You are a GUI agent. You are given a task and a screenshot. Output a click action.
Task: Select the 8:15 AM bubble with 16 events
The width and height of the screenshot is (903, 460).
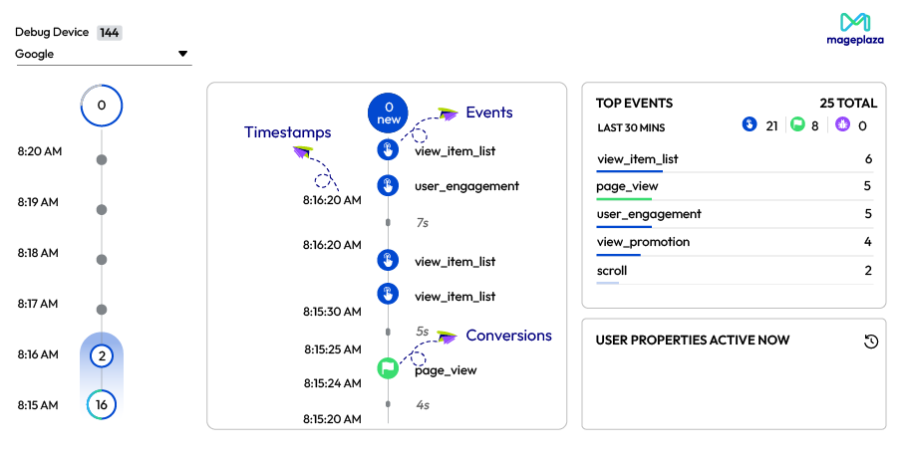101,404
